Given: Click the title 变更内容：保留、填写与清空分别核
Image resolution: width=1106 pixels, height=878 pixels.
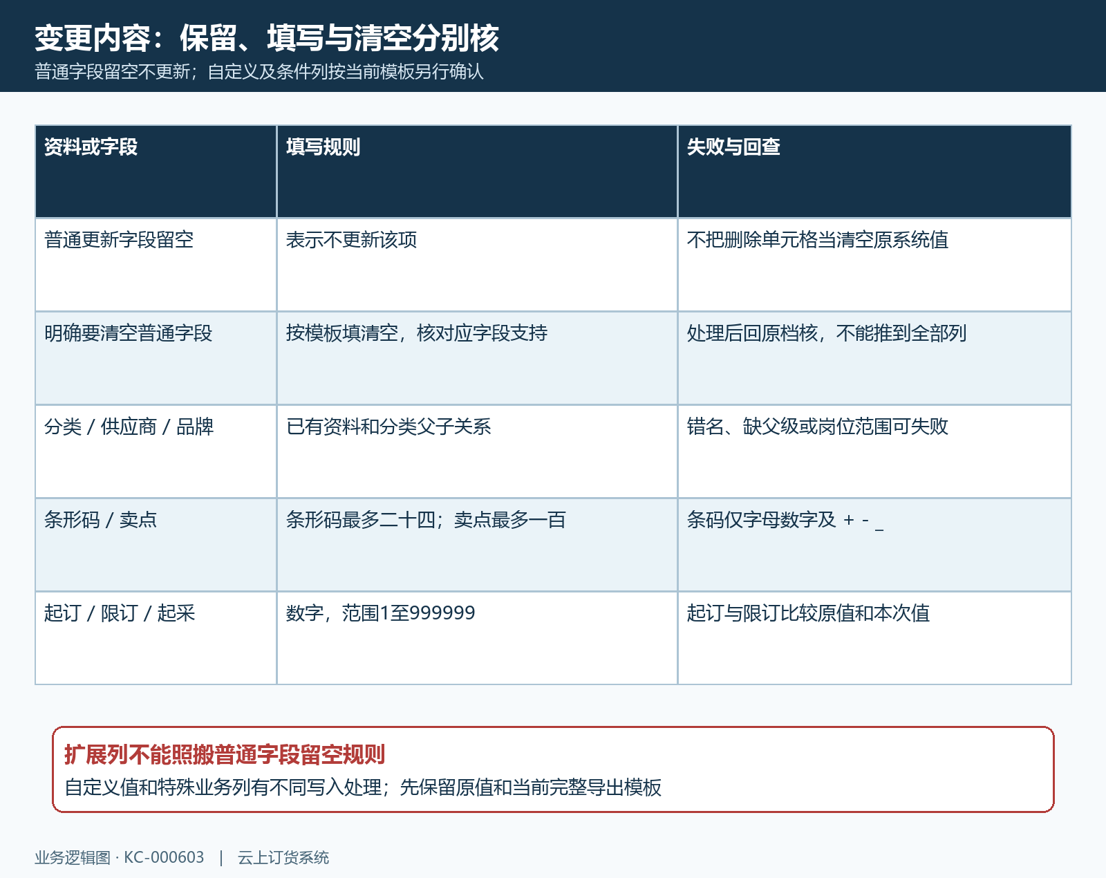Looking at the screenshot, I should 267,38.
